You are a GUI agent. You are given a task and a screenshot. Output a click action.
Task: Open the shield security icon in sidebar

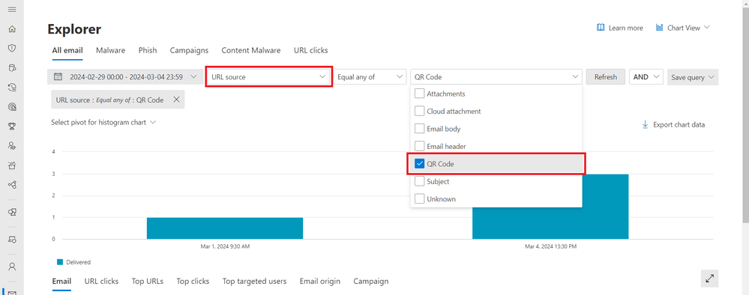[13, 48]
